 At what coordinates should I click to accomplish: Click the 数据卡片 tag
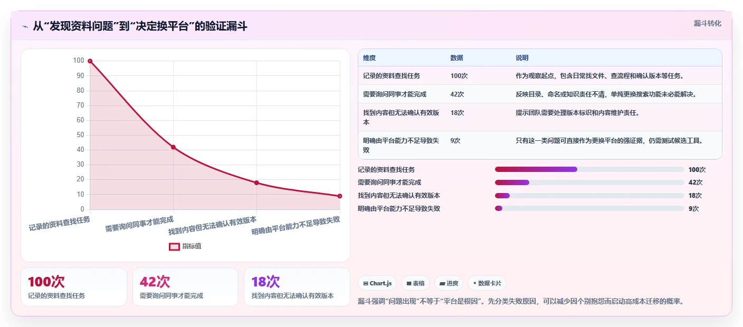click(x=487, y=283)
